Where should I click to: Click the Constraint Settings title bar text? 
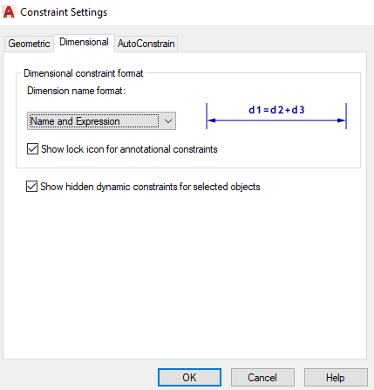click(x=64, y=12)
